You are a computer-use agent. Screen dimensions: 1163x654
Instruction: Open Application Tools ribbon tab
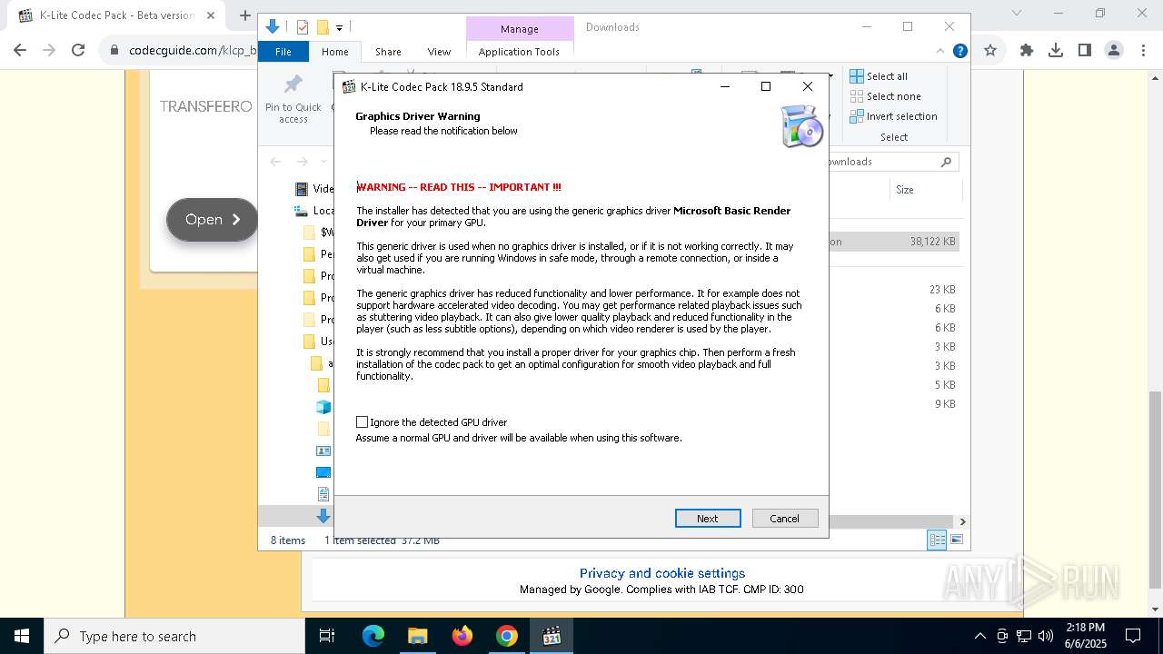[519, 52]
